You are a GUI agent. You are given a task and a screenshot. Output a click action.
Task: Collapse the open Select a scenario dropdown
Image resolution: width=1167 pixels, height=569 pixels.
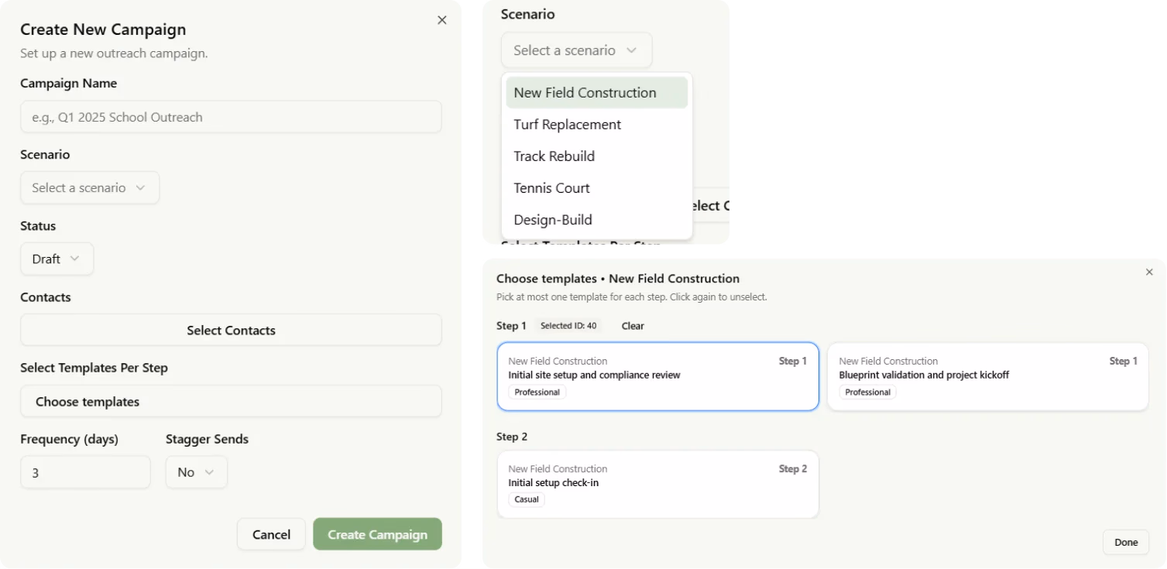pyautogui.click(x=576, y=50)
